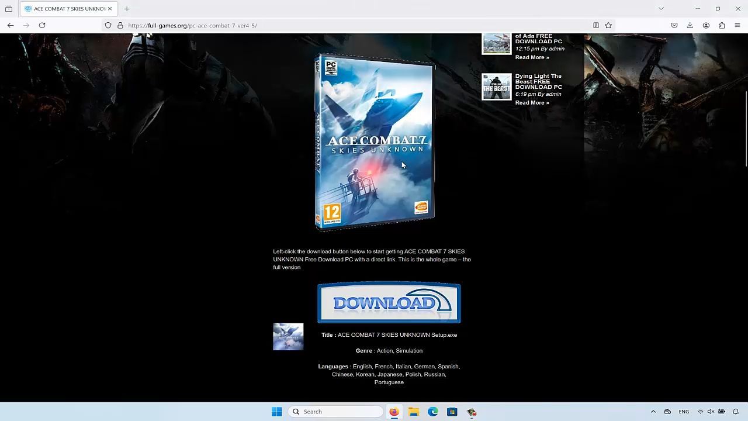
Task: Reload the current page
Action: click(42, 25)
